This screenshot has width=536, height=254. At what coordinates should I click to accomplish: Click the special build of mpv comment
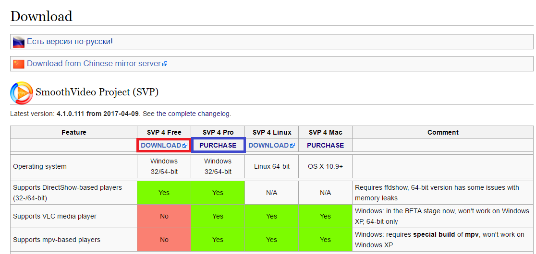pos(440,240)
